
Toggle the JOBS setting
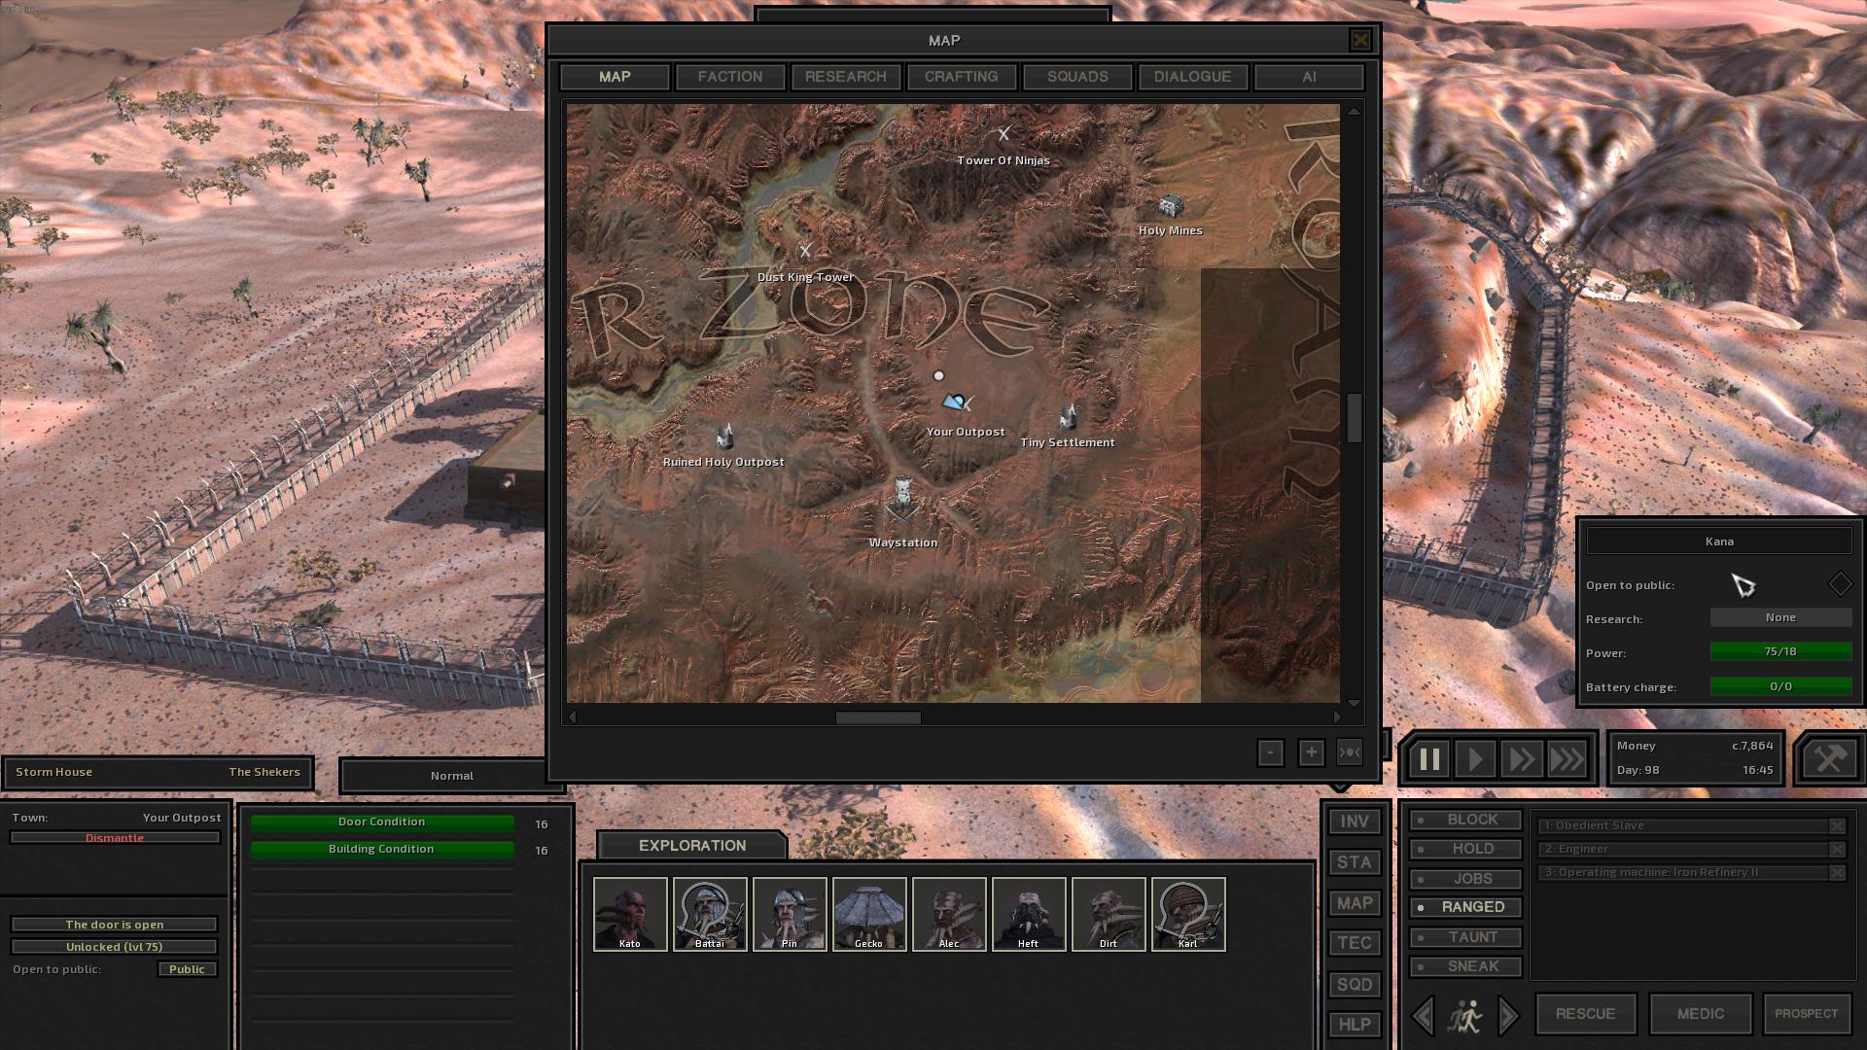pyautogui.click(x=1465, y=879)
